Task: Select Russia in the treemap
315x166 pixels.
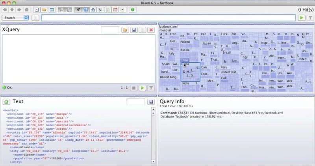Action: click(x=185, y=50)
